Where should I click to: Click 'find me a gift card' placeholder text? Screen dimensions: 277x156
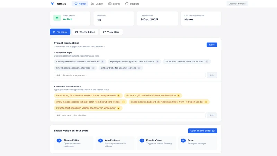[x=151, y=95]
